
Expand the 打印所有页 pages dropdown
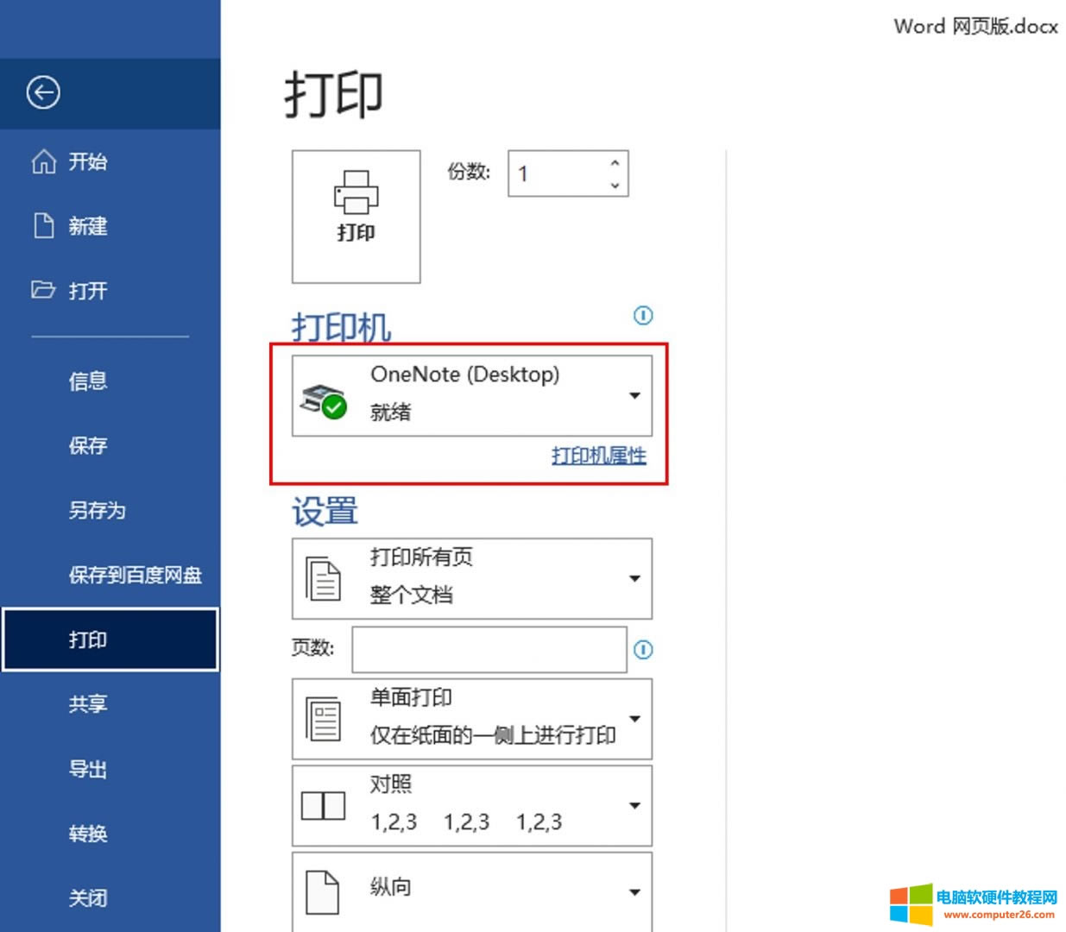click(634, 578)
